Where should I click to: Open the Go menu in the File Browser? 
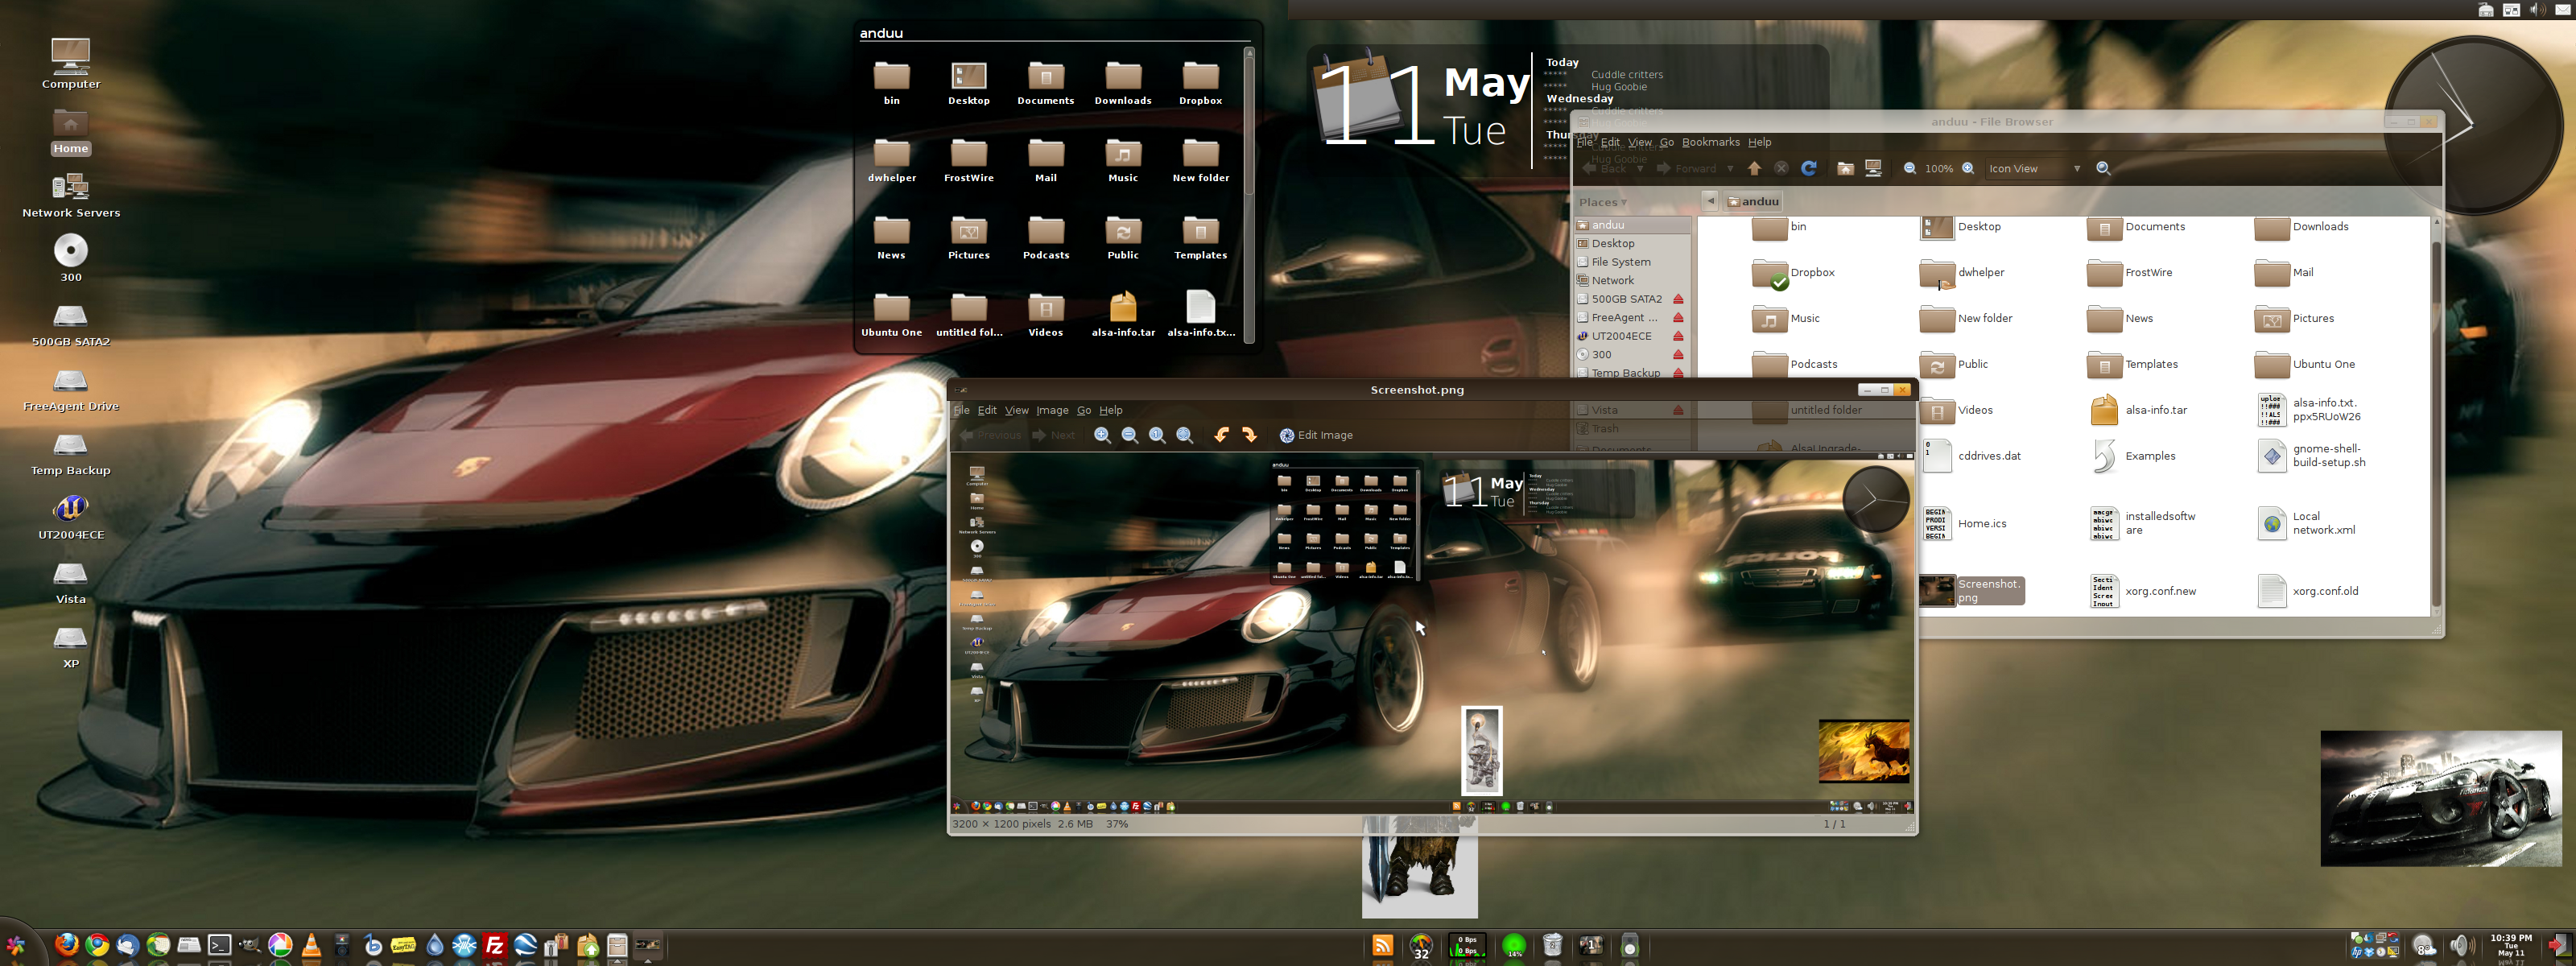(1666, 142)
